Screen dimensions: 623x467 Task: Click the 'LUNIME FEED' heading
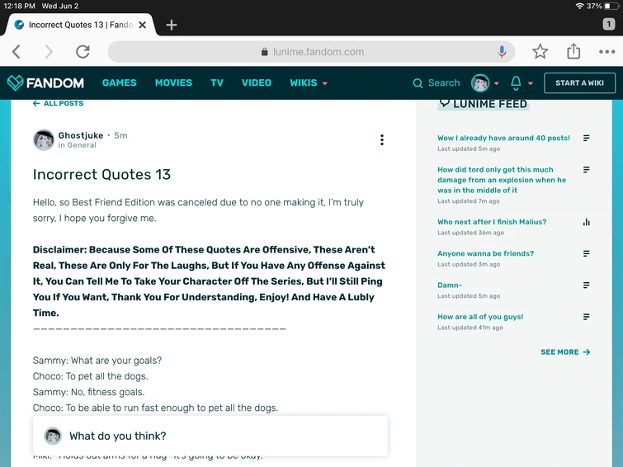tap(490, 104)
